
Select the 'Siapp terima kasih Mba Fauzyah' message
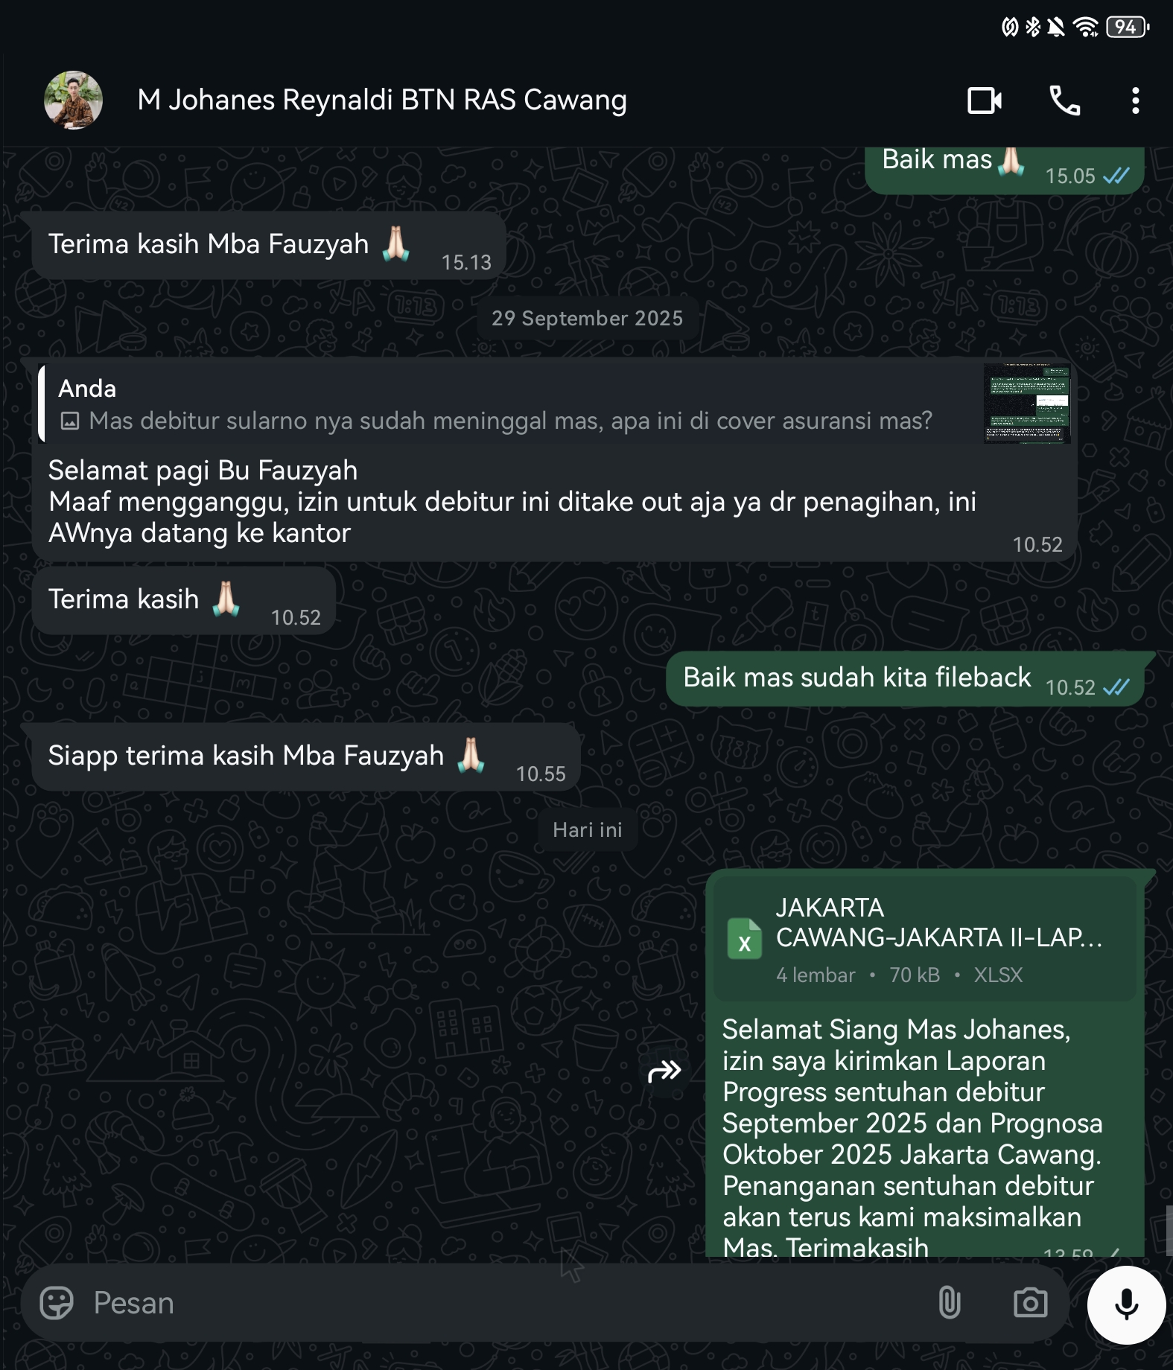[246, 756]
